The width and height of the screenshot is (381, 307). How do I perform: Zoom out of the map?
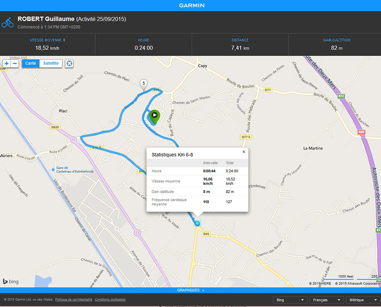15,64
